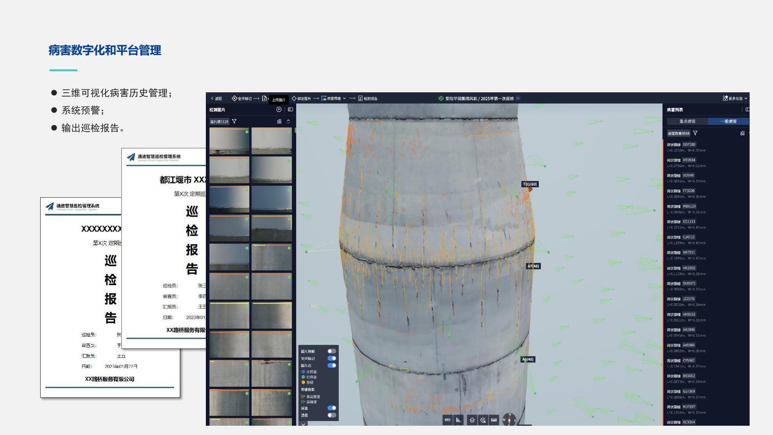The width and height of the screenshot is (773, 435).
Task: Click the compass orientation widget
Action: [509, 420]
